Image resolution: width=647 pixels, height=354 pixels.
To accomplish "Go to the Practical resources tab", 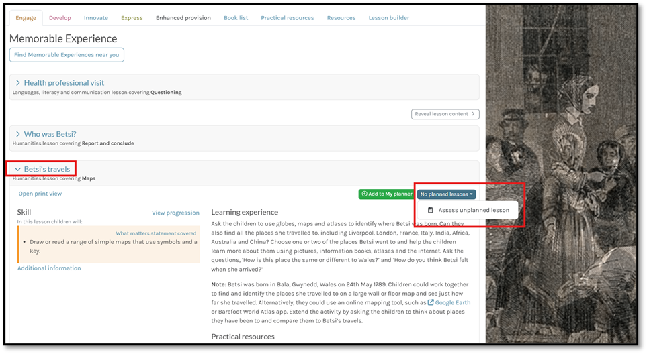I will click(x=287, y=18).
